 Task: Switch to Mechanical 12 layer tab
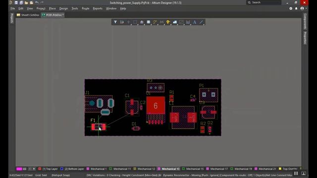(144, 169)
